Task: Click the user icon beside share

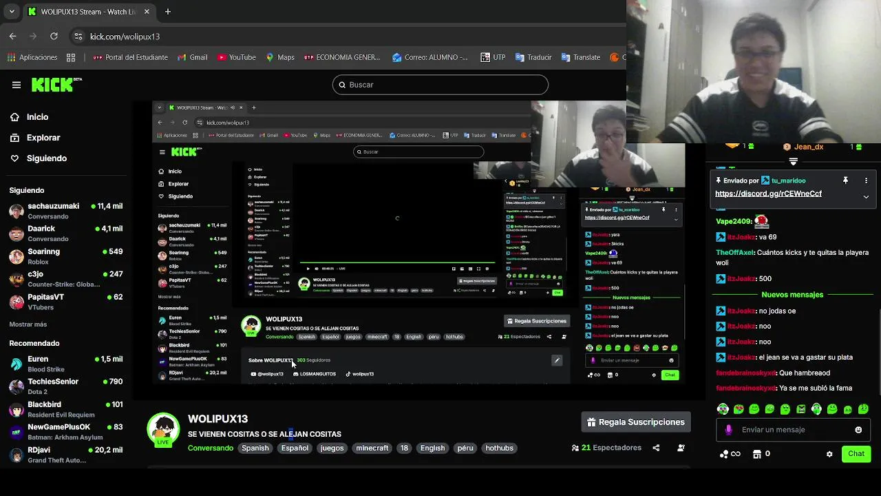Action: (681, 448)
